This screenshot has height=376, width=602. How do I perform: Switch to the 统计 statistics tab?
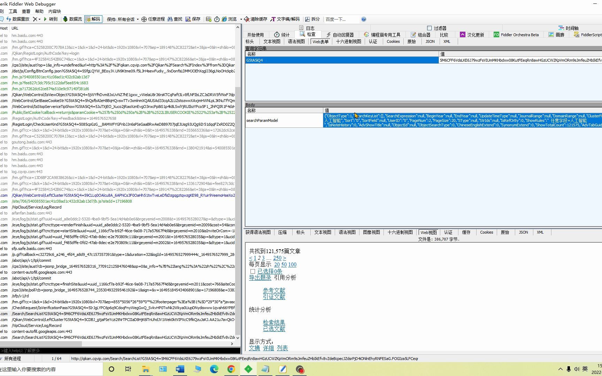[282, 34]
